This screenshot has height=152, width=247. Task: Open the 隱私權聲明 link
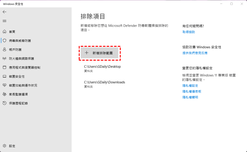[190, 97]
